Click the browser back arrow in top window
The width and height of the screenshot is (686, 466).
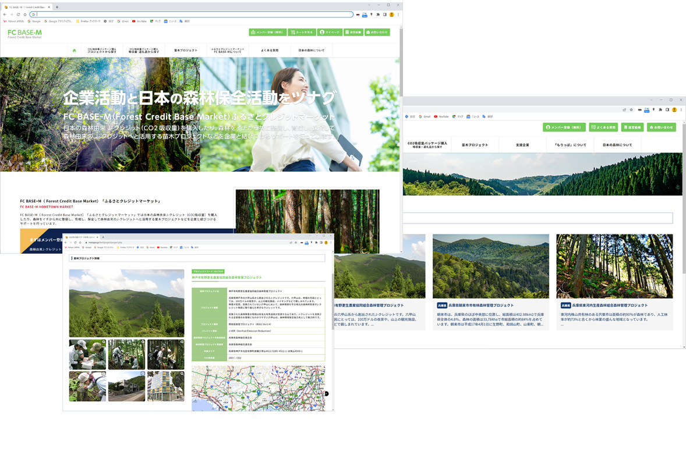(5, 15)
